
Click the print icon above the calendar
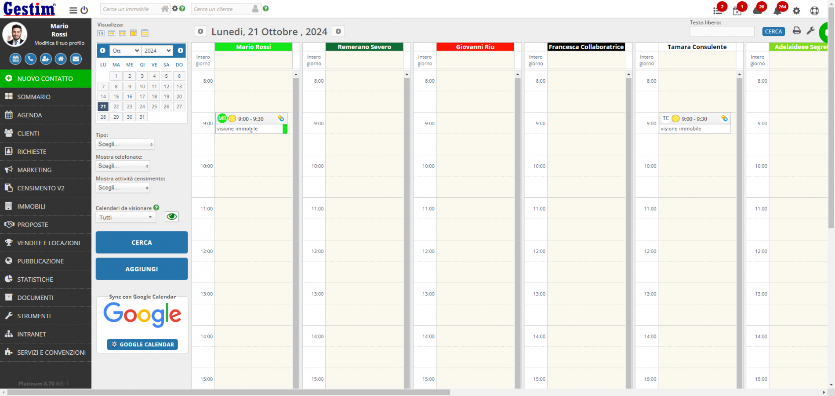tap(796, 31)
